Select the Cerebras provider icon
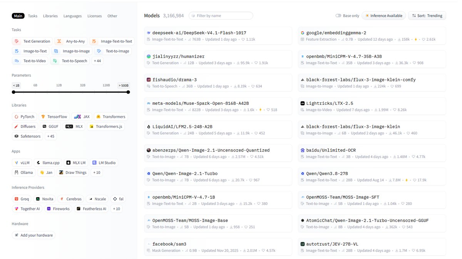462x259 pixels. pyautogui.click(x=62, y=199)
